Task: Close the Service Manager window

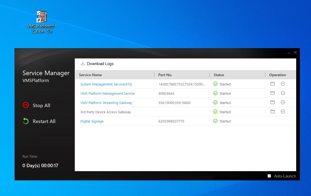Action: point(295,52)
